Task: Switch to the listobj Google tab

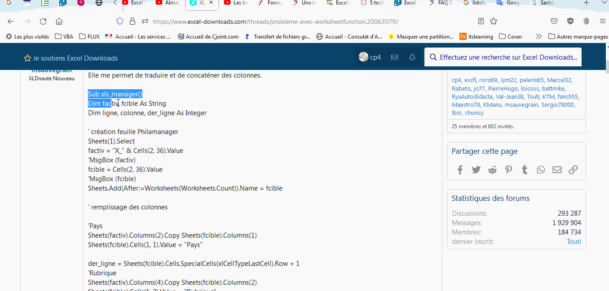Action: tap(476, 3)
